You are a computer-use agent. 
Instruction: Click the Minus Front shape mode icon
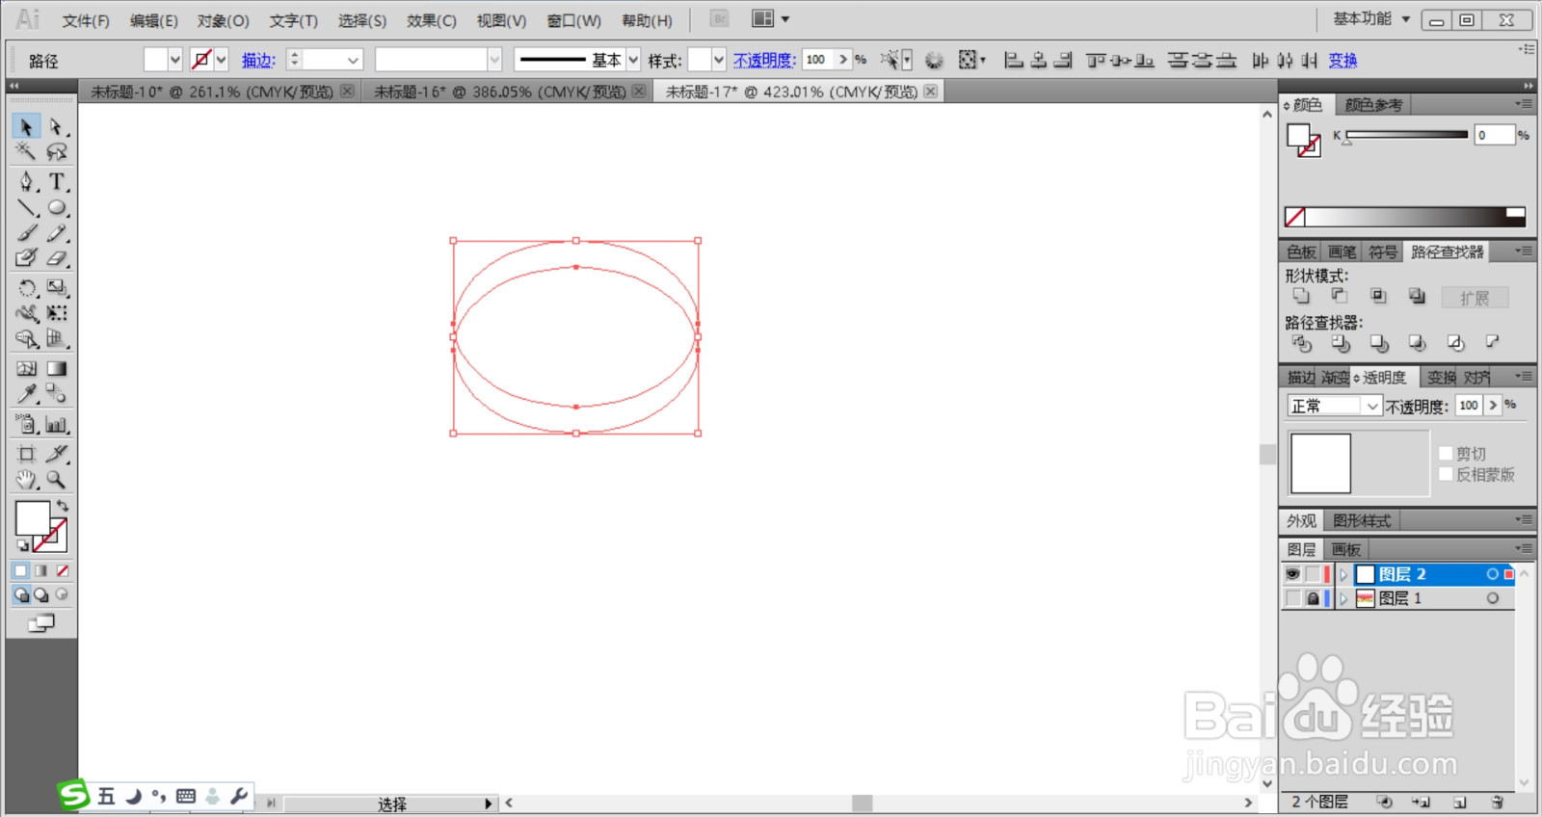1340,296
